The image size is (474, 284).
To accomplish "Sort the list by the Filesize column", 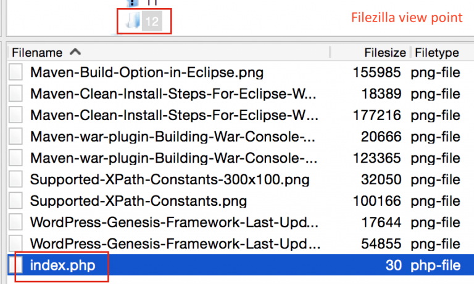I will click(x=385, y=52).
